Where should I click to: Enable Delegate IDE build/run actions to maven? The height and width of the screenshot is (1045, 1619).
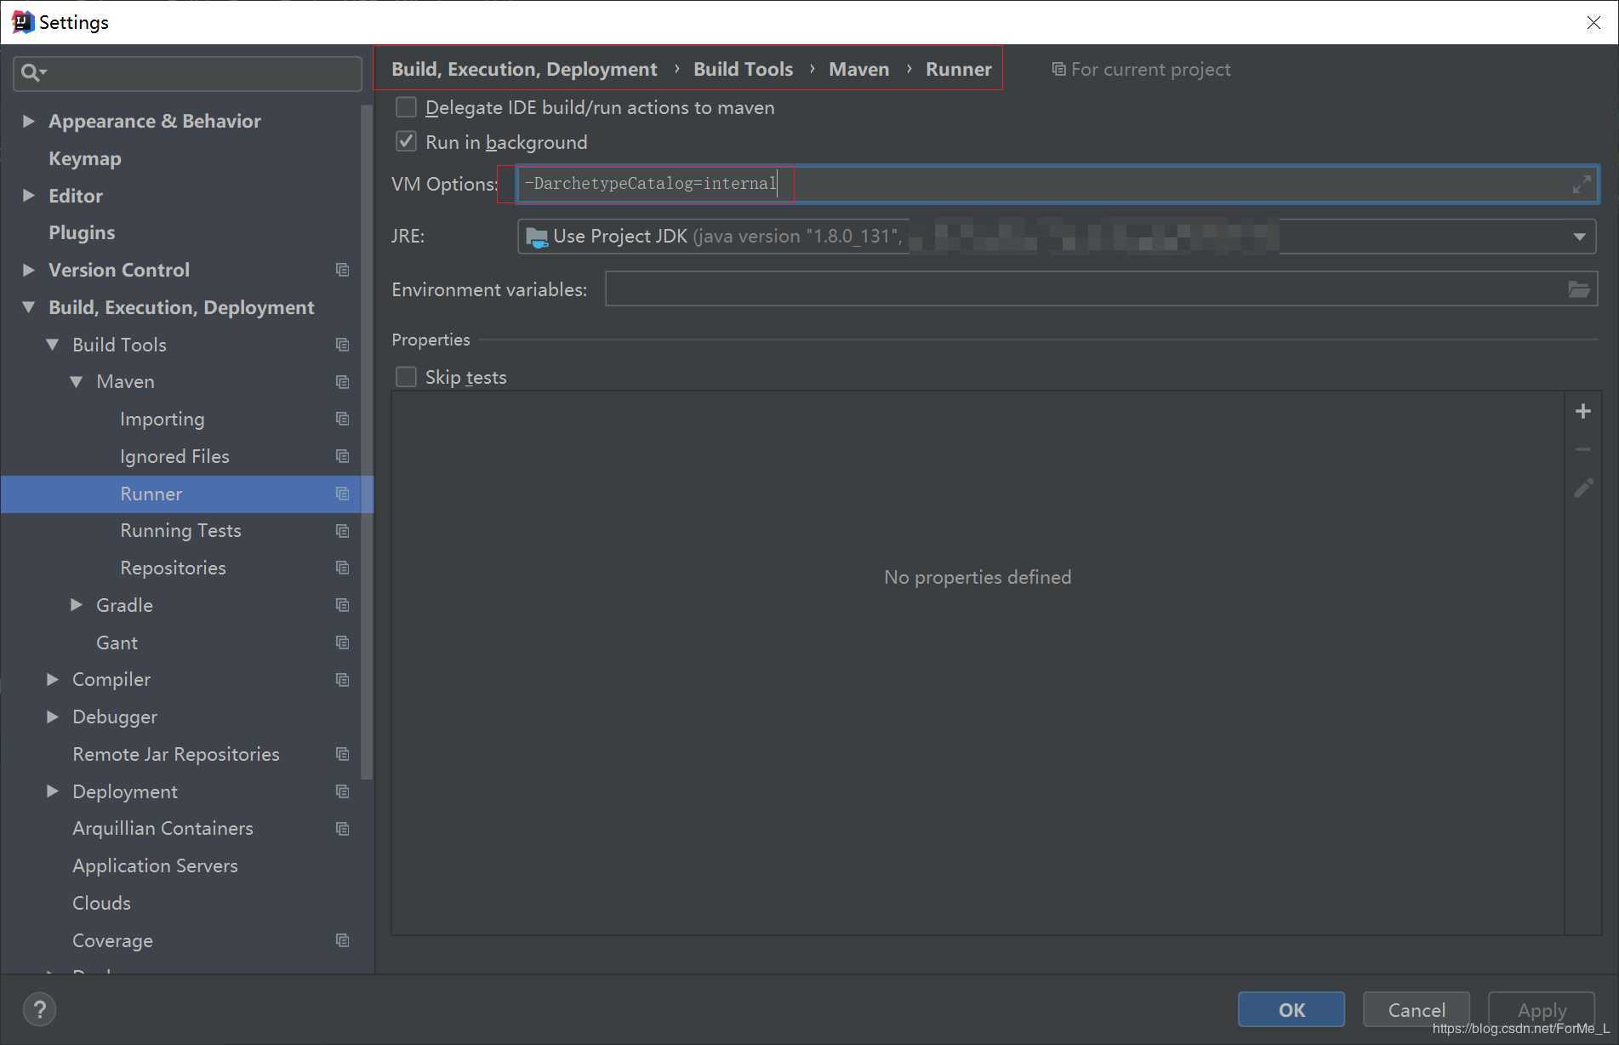point(407,107)
